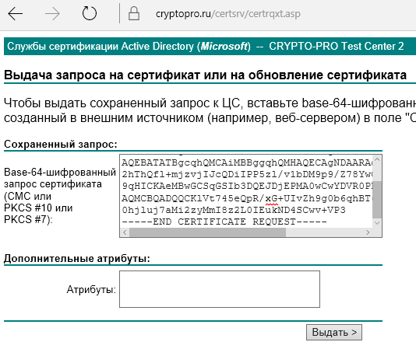Click the END CERTIFICATE REQUEST line

224,222
